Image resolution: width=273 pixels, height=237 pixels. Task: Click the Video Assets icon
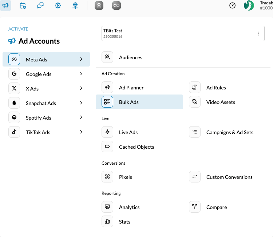tap(195, 102)
